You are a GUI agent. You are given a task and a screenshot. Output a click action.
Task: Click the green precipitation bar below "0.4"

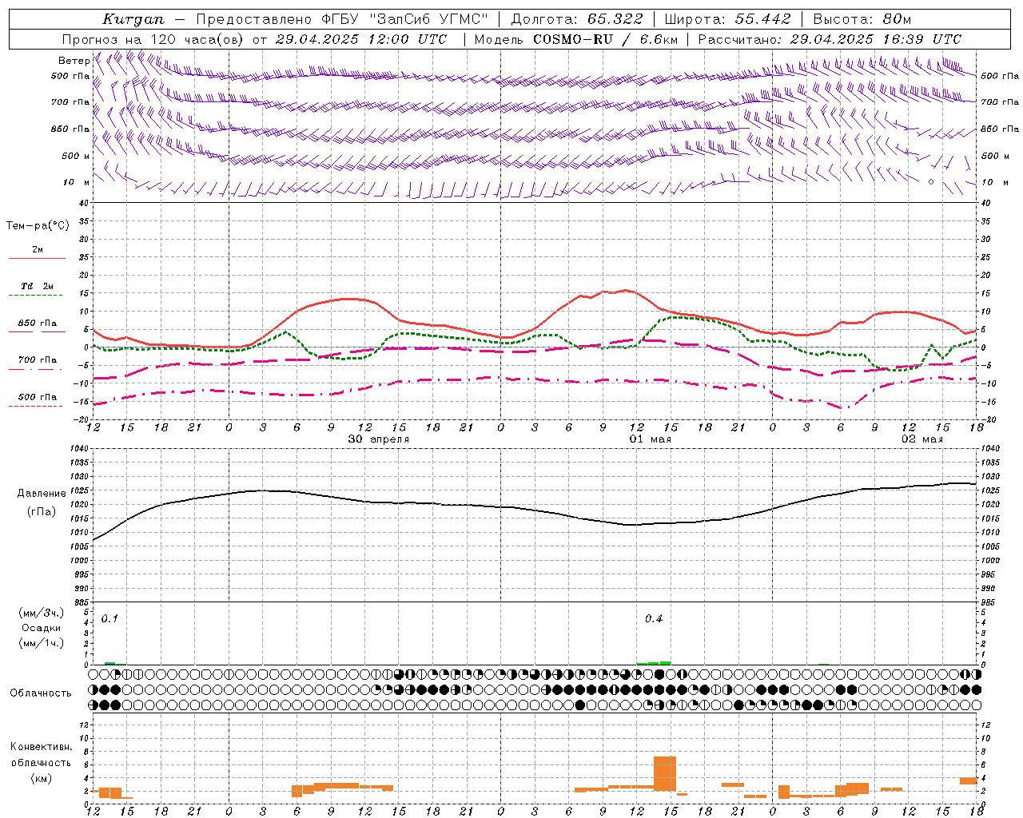(x=654, y=663)
